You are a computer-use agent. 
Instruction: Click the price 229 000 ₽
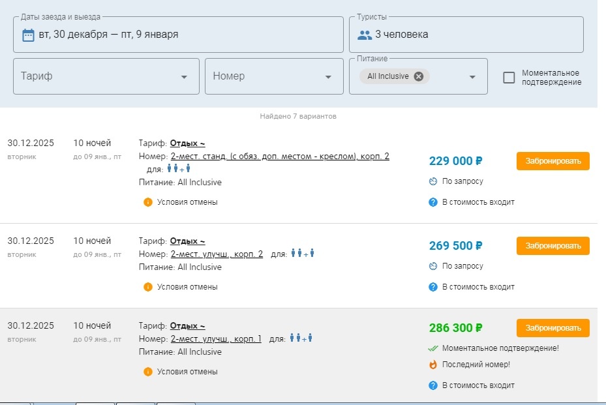pos(456,161)
